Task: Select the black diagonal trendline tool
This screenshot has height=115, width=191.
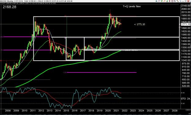Action: click(x=178, y=1)
